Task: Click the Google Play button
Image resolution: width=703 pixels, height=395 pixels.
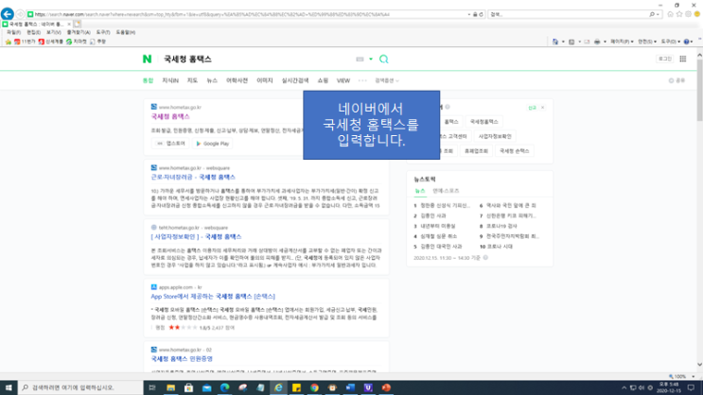Action: click(x=213, y=144)
